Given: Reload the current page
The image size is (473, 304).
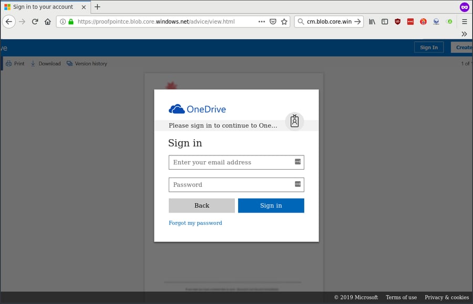Looking at the screenshot, I should click(34, 22).
